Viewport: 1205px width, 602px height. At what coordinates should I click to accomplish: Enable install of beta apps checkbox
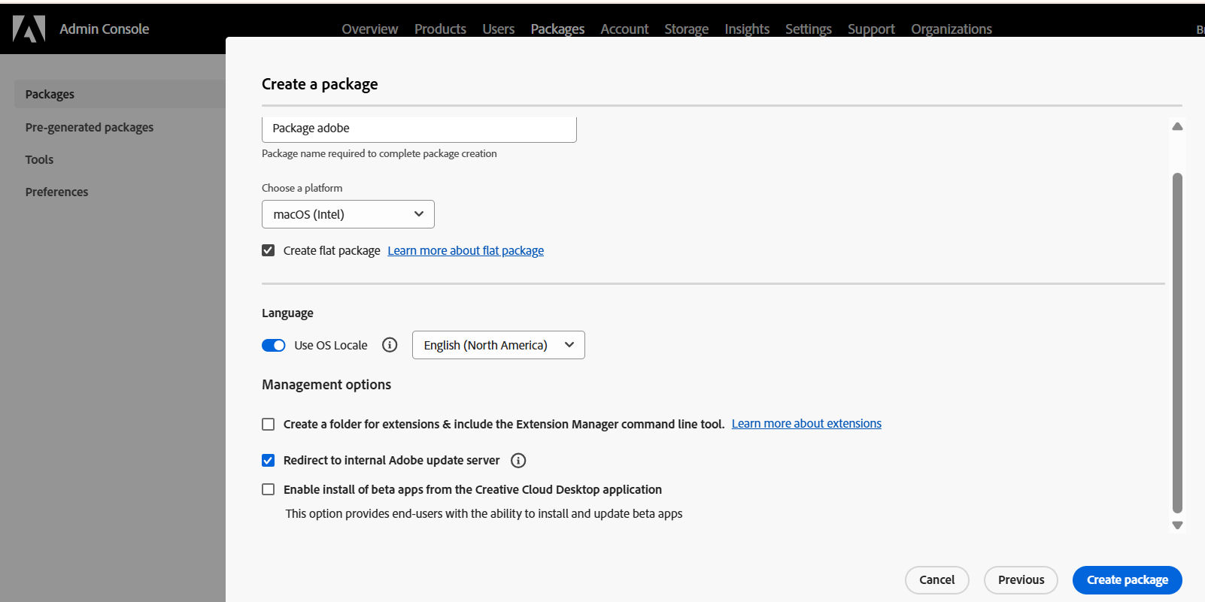point(268,489)
